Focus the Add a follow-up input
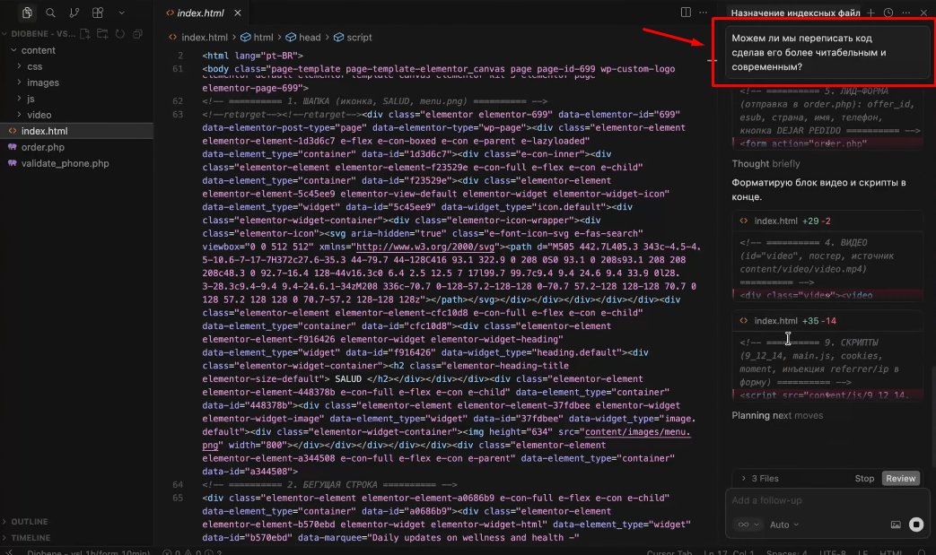Viewport: 936px width, 555px height. coord(827,500)
